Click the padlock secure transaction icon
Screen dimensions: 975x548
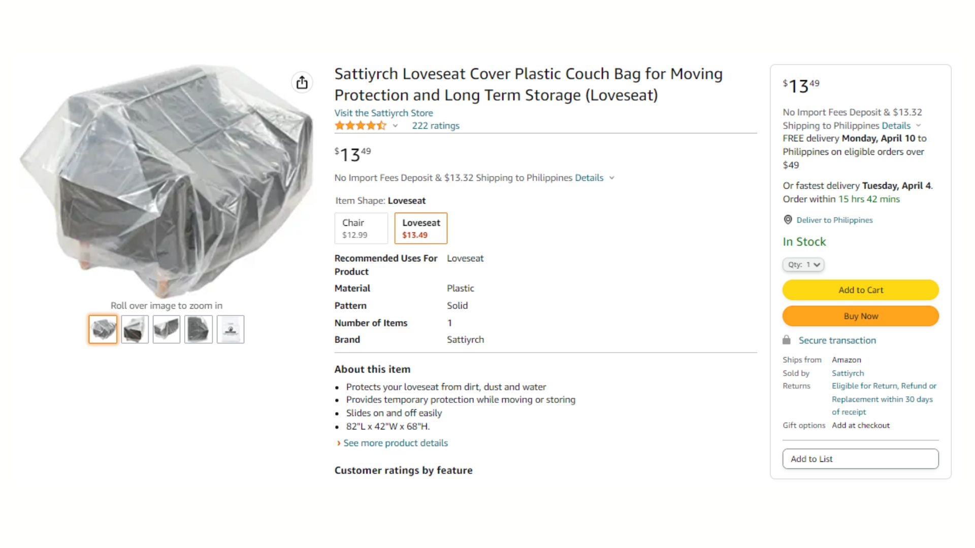pyautogui.click(x=787, y=340)
